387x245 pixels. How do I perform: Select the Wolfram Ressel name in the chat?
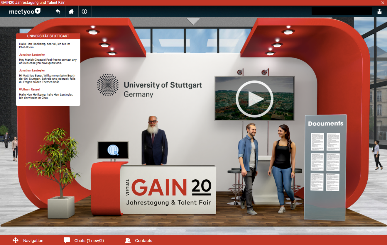point(29,89)
